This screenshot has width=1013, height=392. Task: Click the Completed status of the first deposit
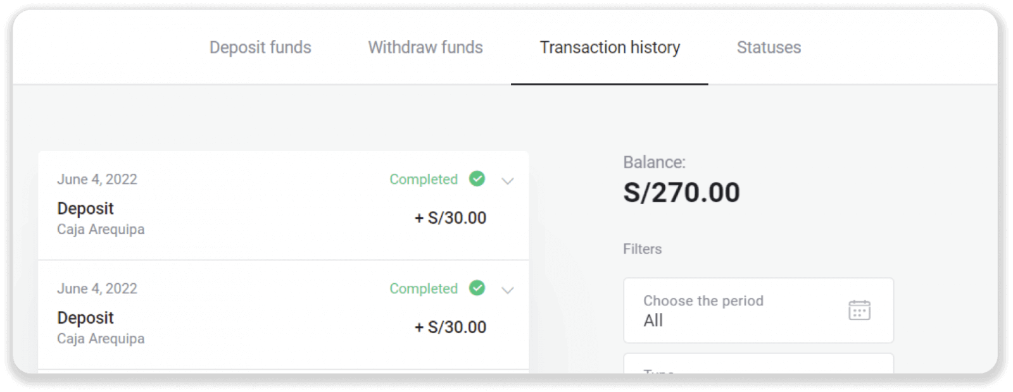pos(423,180)
